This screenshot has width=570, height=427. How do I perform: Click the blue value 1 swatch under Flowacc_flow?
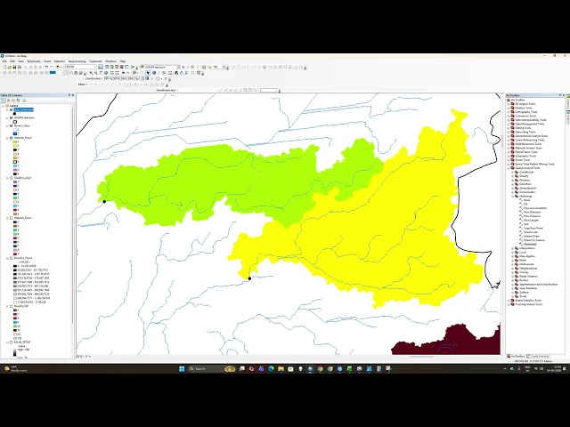coord(15,133)
